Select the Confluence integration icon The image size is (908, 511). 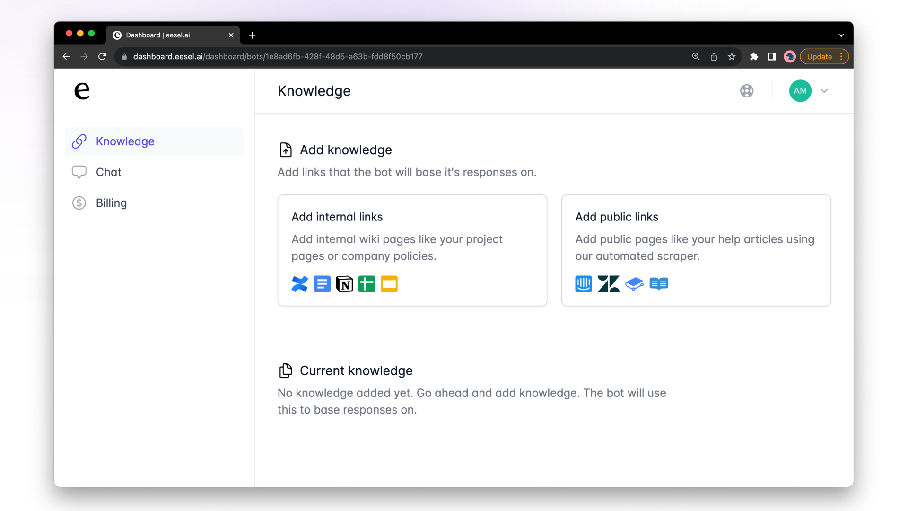point(299,284)
